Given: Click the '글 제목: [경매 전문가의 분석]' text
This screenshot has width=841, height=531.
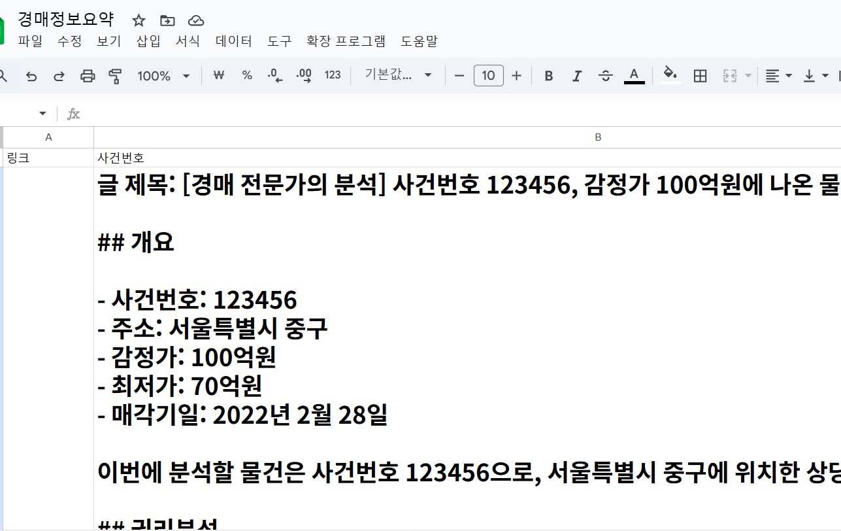Looking at the screenshot, I should (x=242, y=186).
